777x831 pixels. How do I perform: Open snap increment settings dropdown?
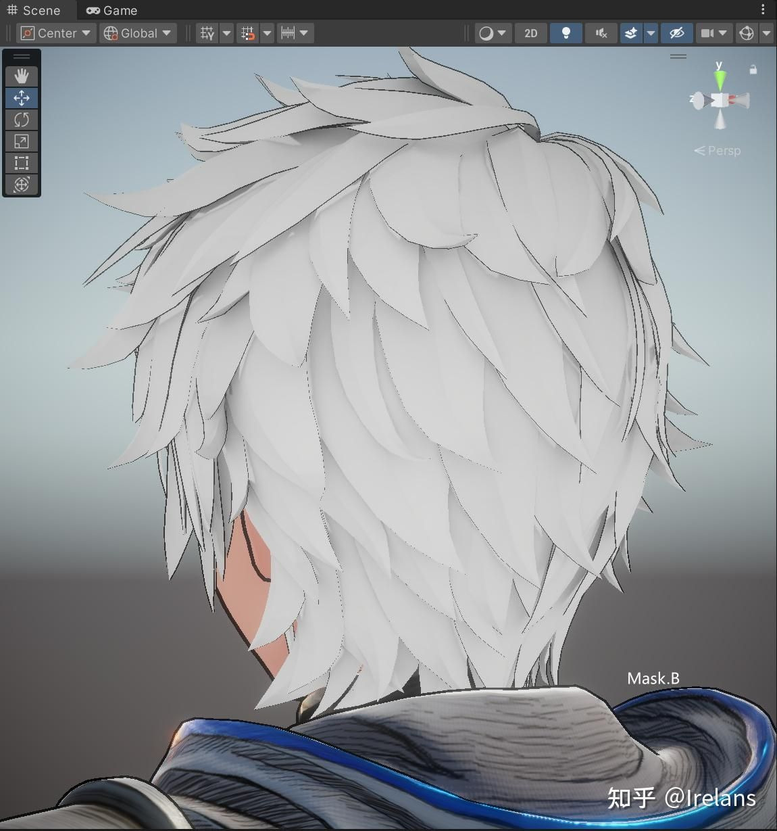(x=295, y=33)
